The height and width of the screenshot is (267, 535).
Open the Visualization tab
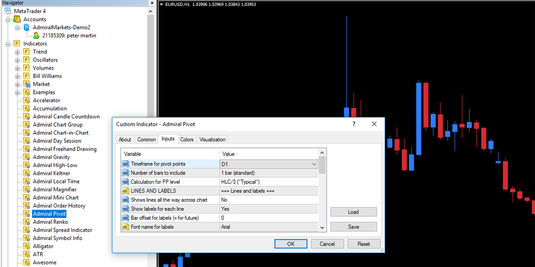point(212,140)
